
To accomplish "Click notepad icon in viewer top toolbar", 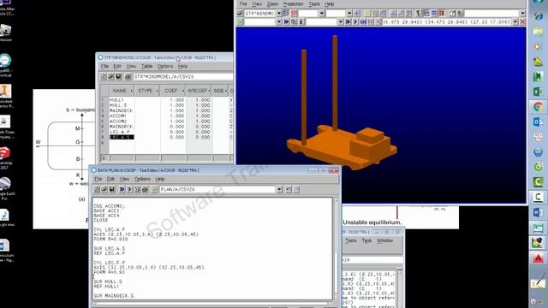I will click(453, 14).
